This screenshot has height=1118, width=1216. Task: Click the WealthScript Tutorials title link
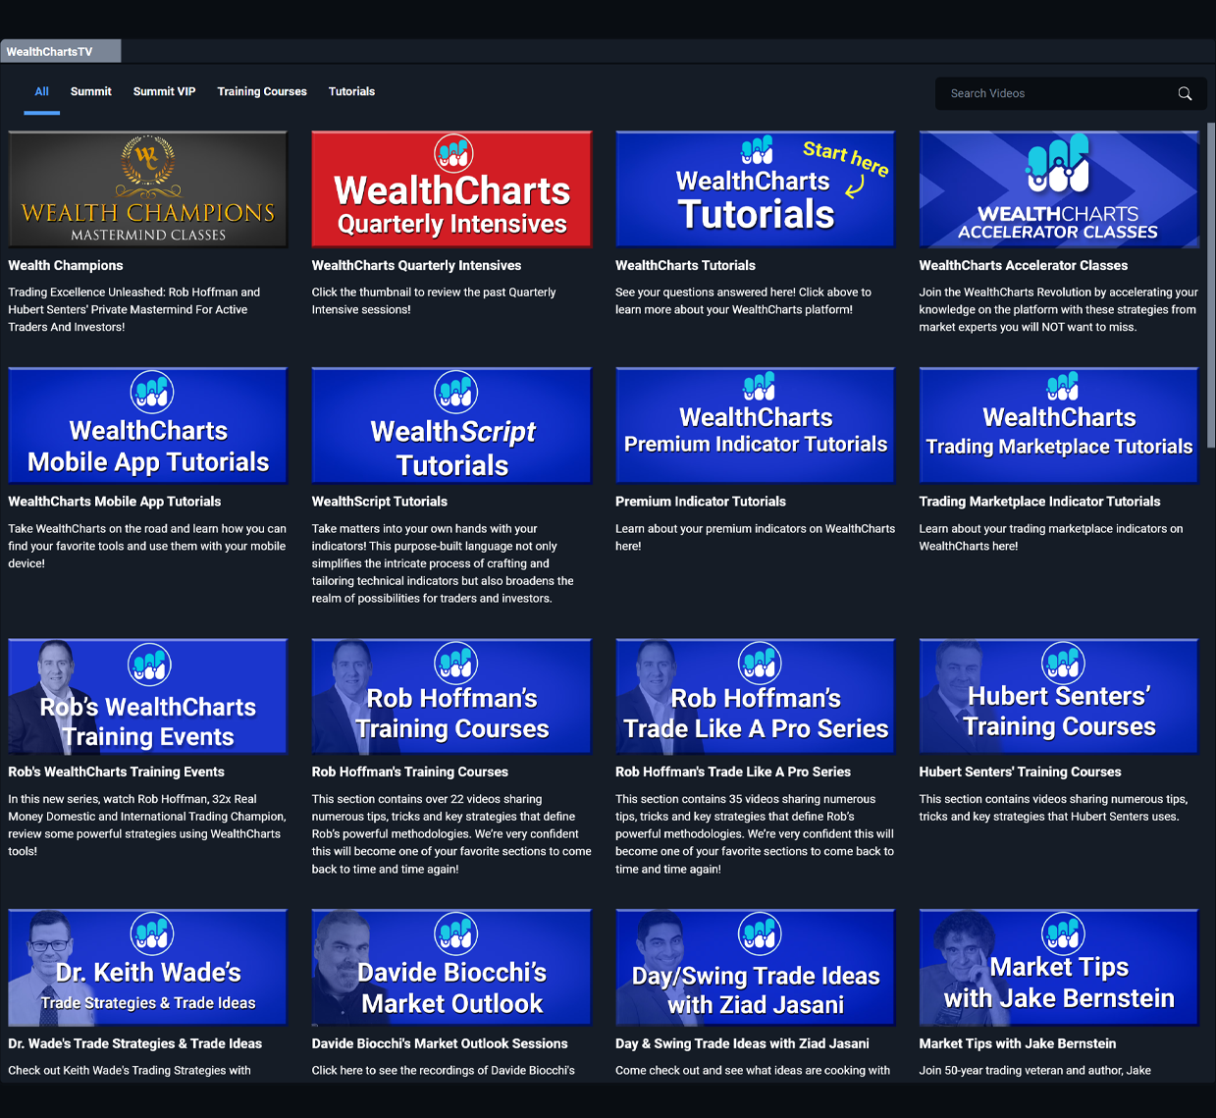pos(379,501)
